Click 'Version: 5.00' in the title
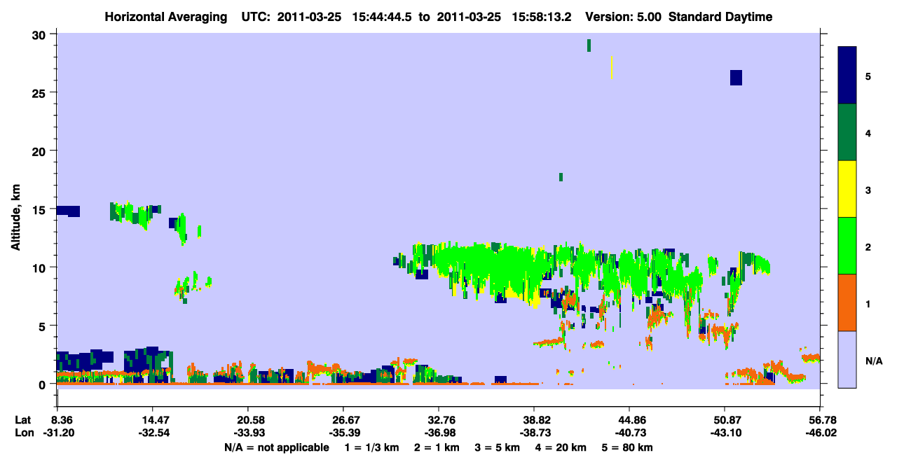911x467 pixels. coord(622,17)
